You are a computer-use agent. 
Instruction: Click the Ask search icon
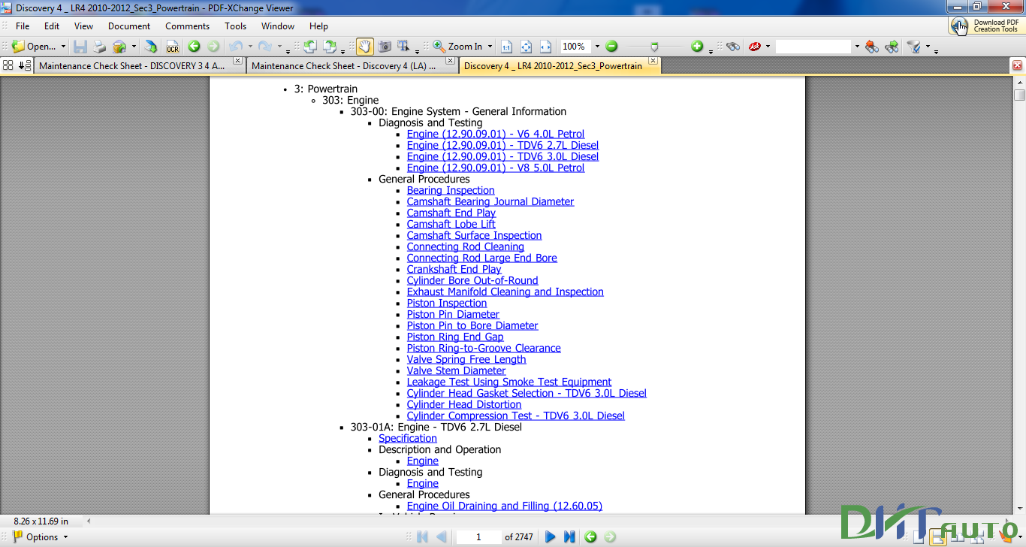click(x=754, y=47)
